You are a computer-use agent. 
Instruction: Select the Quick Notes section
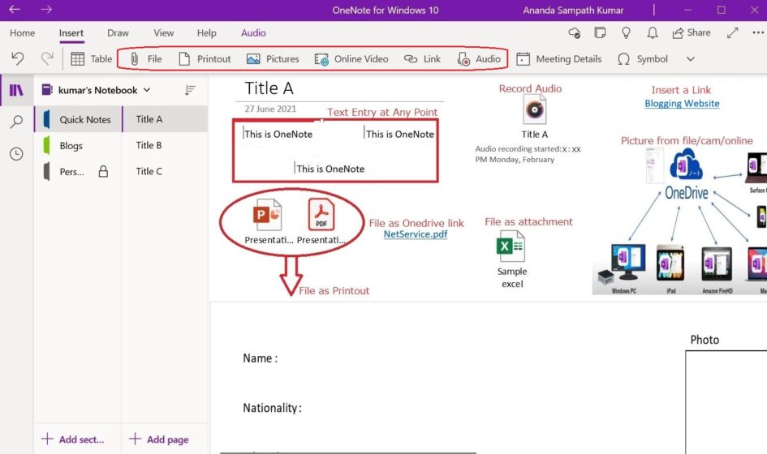tap(78, 119)
